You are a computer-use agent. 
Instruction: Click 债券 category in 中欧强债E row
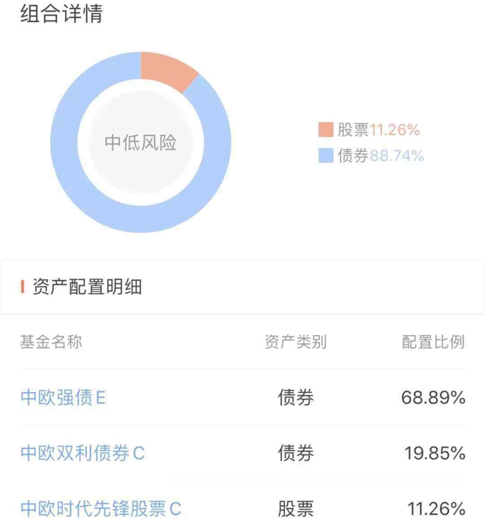[x=295, y=397]
